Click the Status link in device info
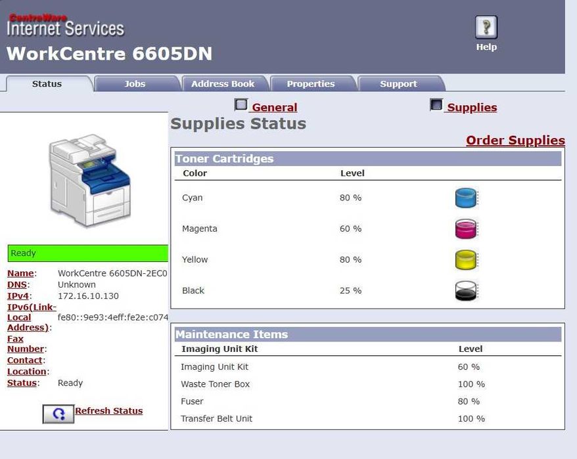This screenshot has width=577, height=459. (22, 383)
